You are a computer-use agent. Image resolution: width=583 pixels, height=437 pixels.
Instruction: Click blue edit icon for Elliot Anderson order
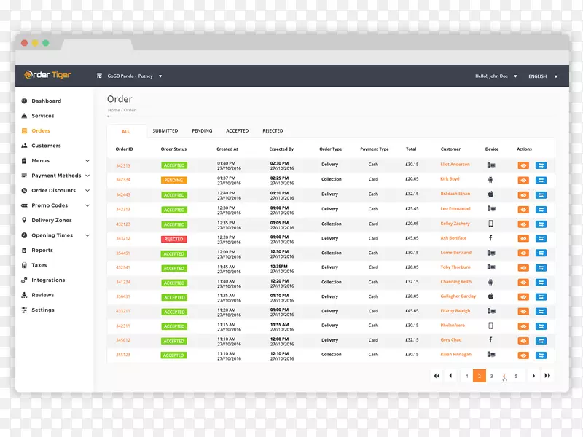point(541,165)
